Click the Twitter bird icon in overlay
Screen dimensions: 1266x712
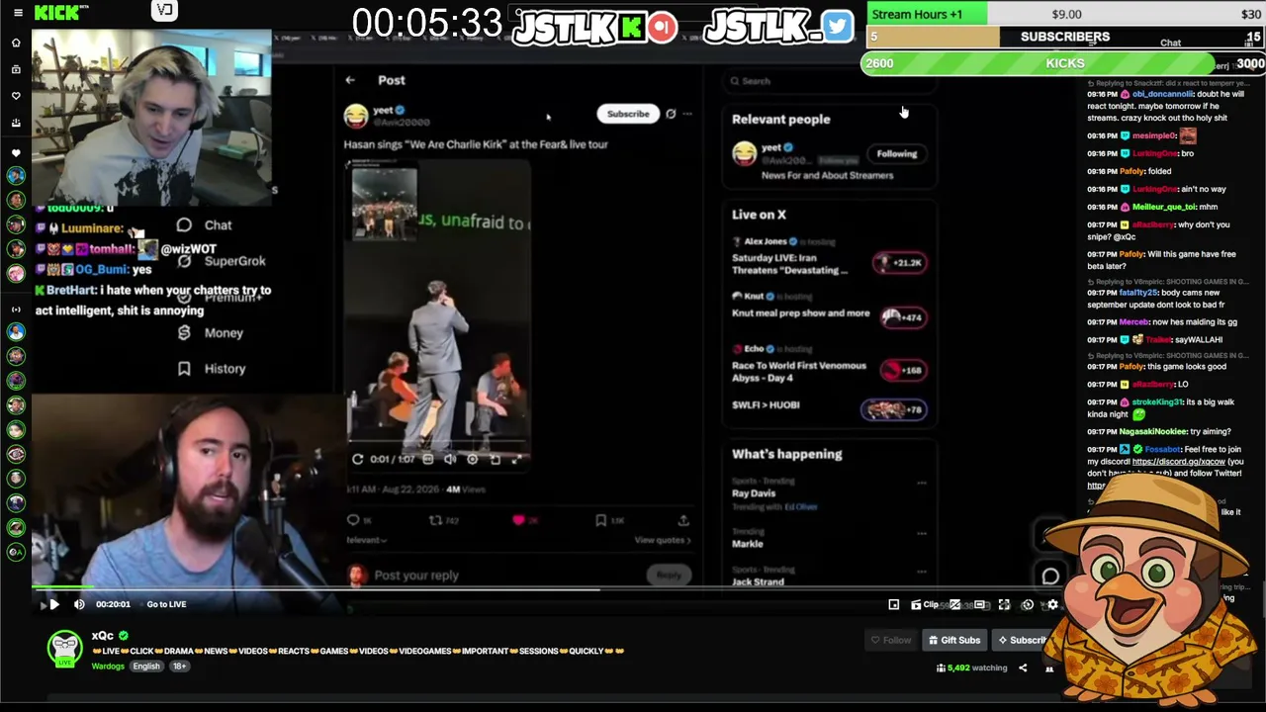837,27
